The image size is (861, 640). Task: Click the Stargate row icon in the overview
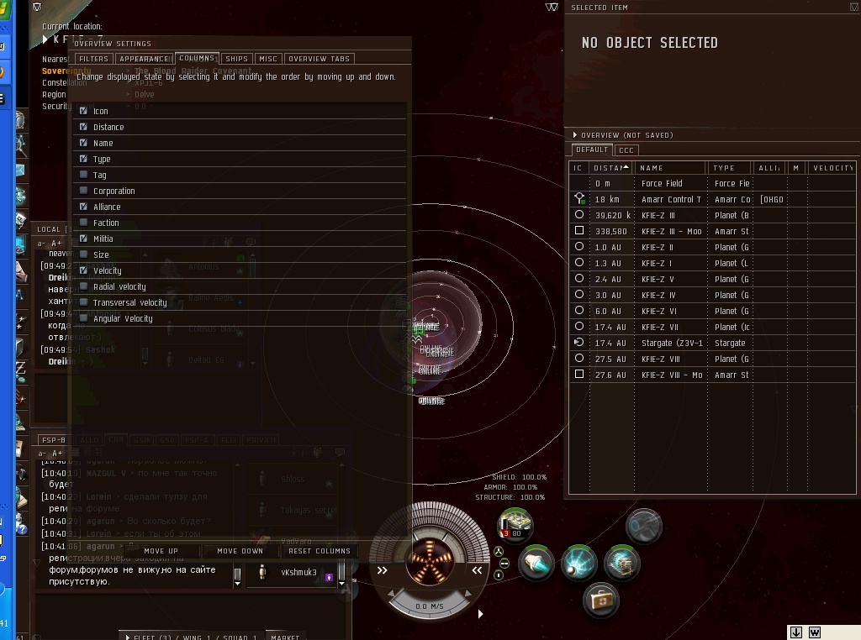click(578, 342)
